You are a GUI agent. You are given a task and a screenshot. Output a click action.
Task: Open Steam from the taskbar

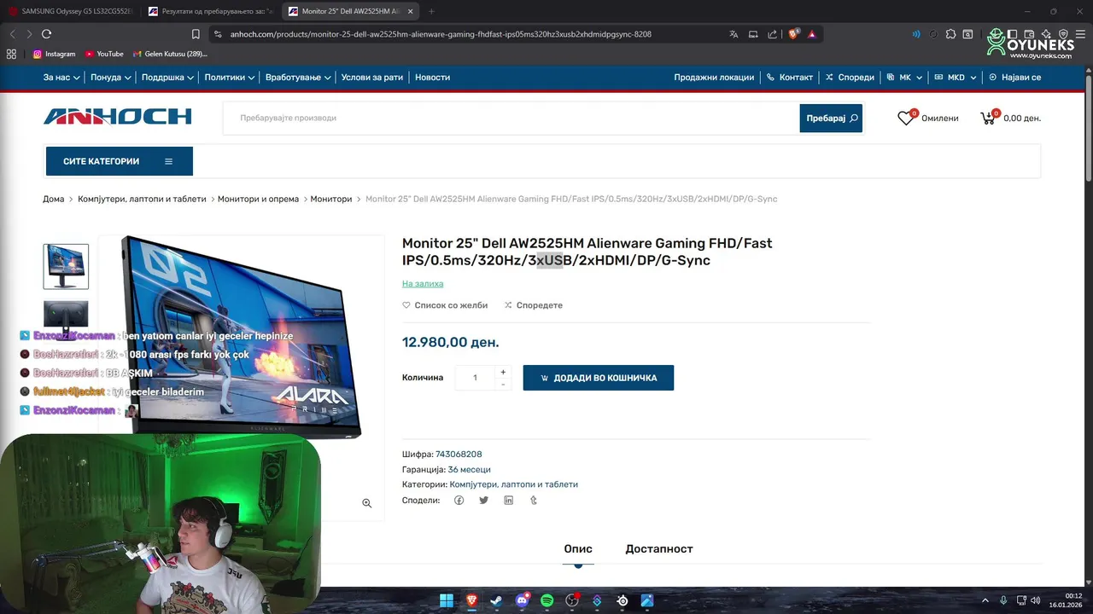pos(496,600)
